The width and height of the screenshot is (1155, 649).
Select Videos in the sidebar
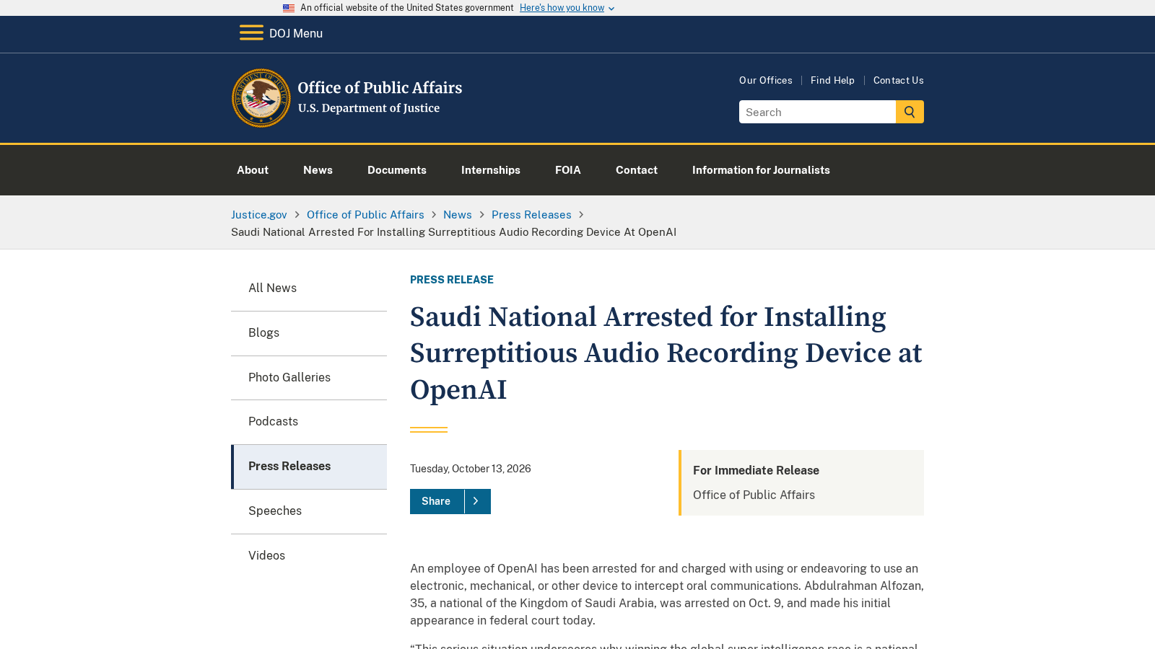[x=309, y=556]
